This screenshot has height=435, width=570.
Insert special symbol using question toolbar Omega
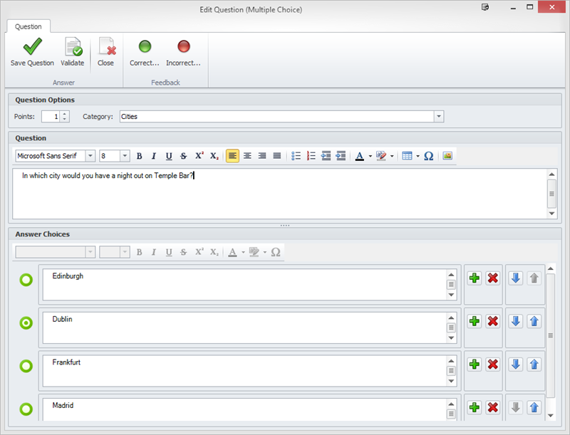point(428,156)
